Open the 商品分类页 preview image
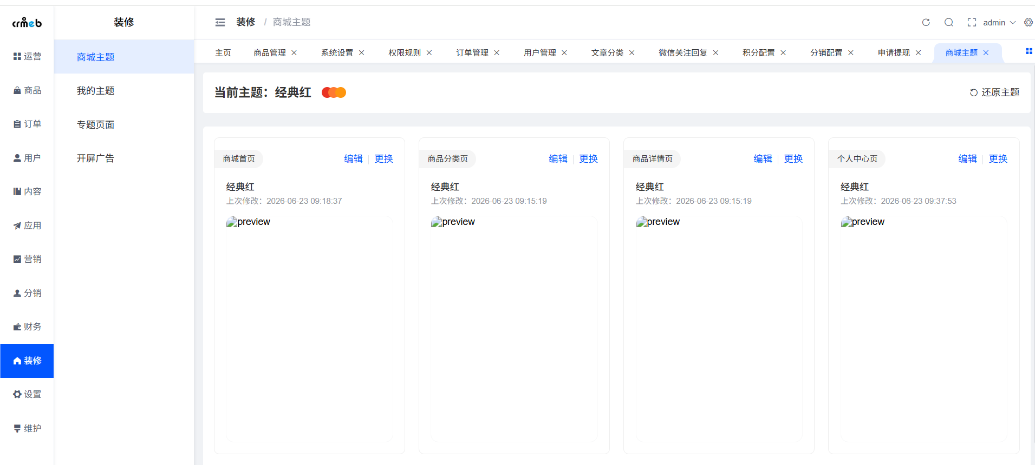The width and height of the screenshot is (1035, 465). pos(514,329)
